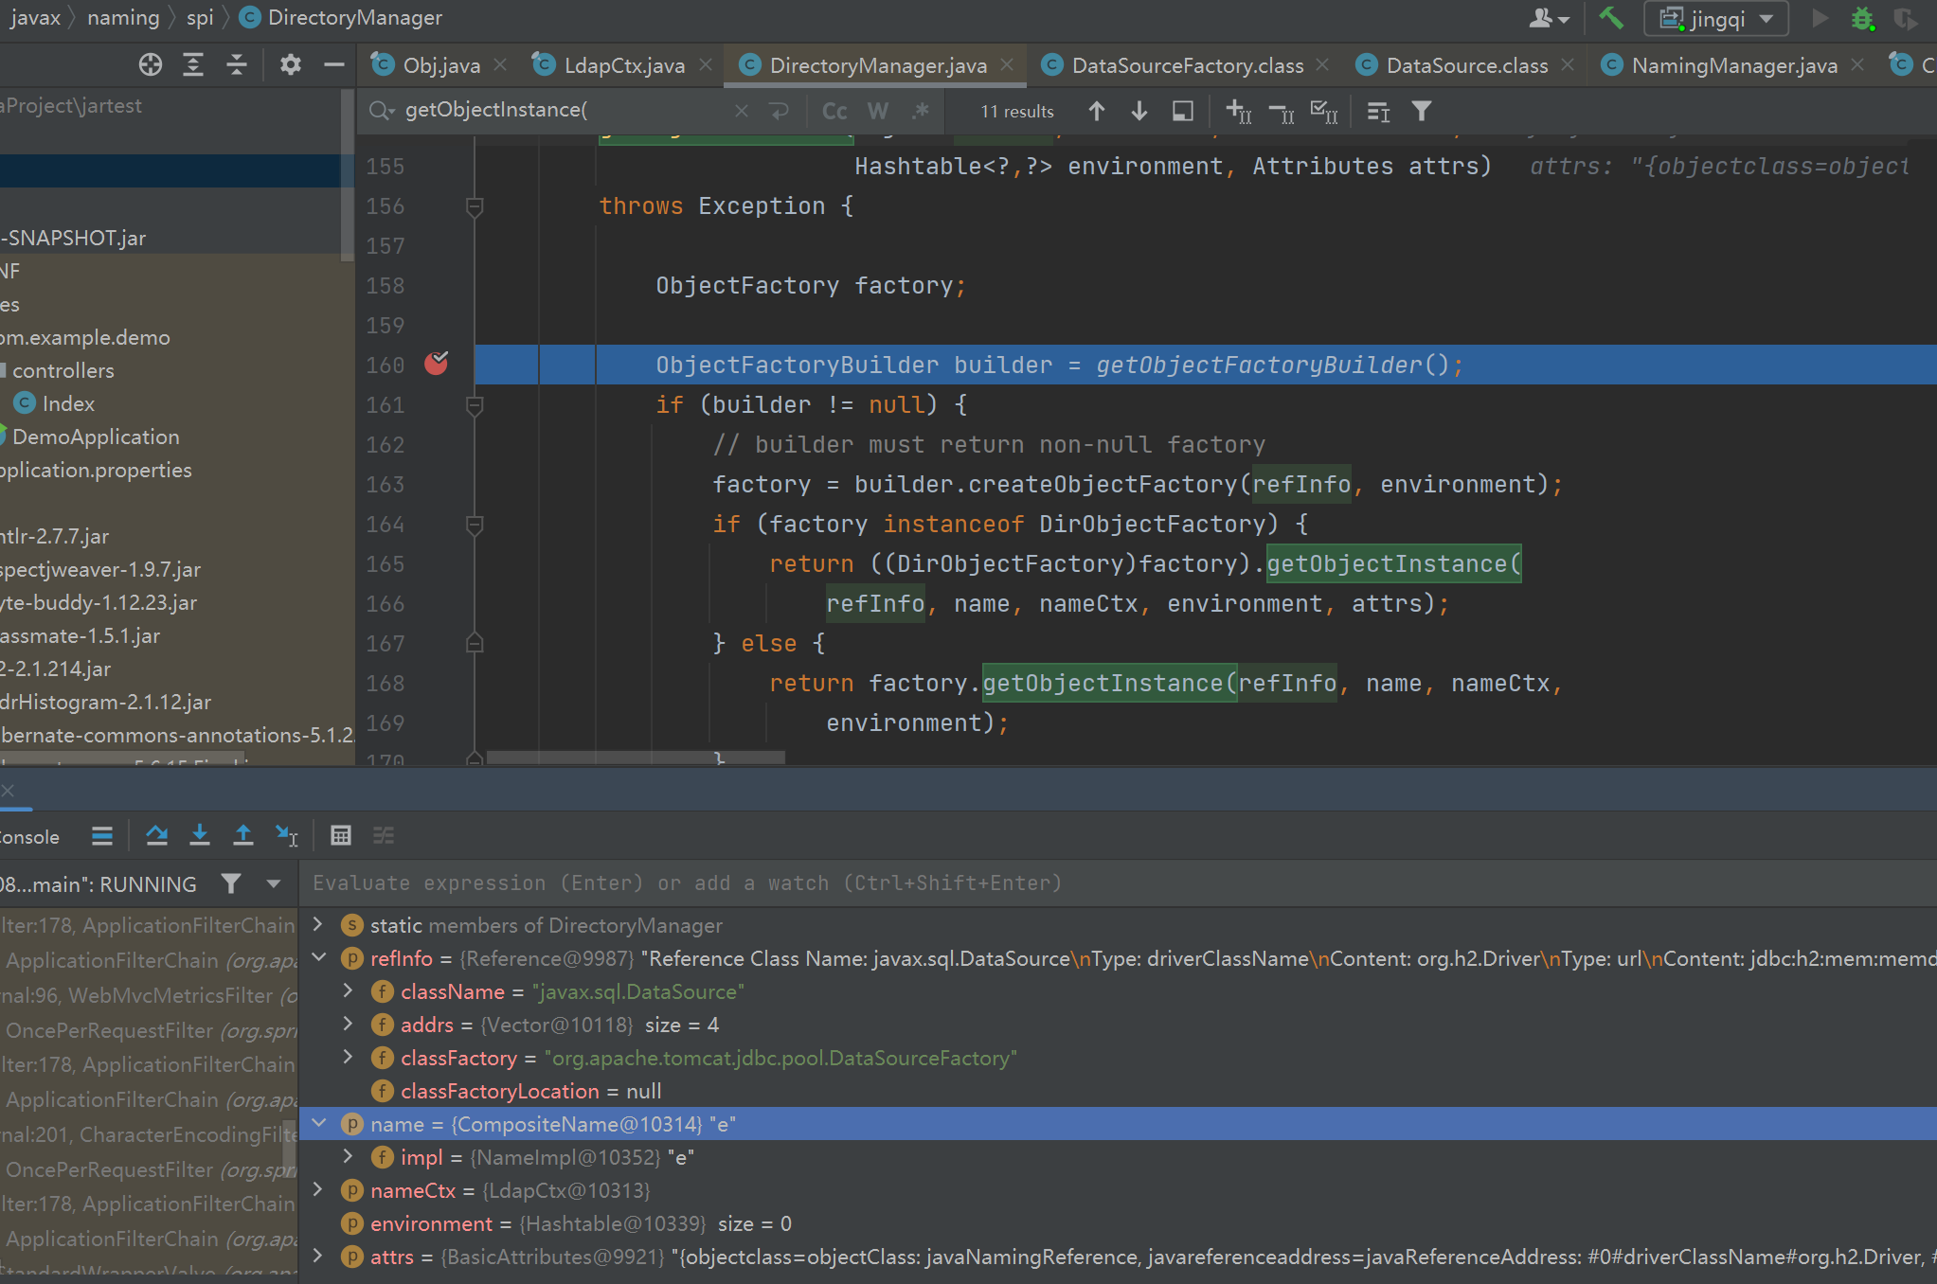Click Show Execution Point icon
The image size is (1937, 1284).
(x=102, y=835)
